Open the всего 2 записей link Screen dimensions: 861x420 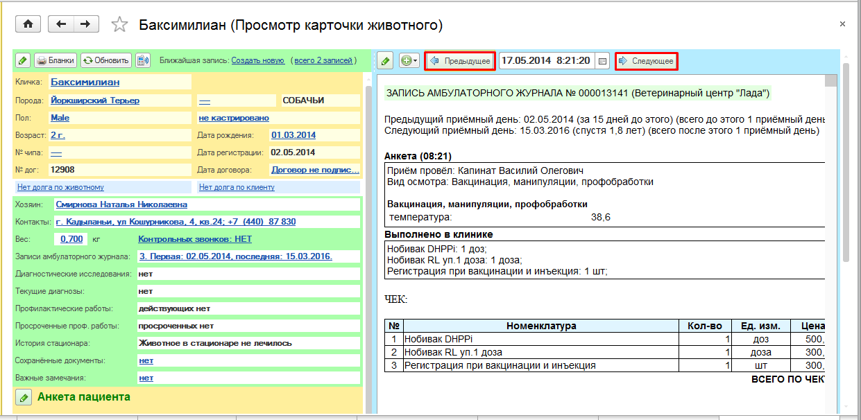tap(325, 60)
